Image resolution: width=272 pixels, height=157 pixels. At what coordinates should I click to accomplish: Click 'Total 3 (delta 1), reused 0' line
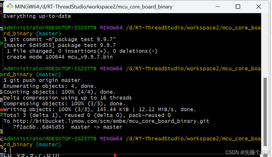[x=87, y=115]
